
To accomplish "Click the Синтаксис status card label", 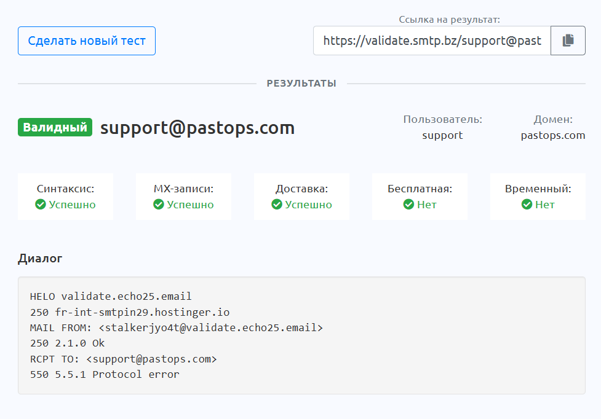I will pos(65,189).
